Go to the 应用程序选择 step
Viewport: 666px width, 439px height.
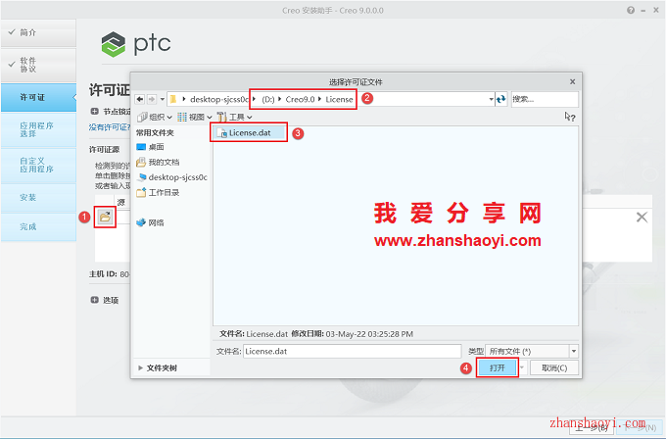(x=38, y=129)
